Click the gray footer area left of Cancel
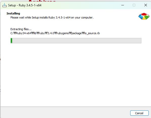This screenshot has width=151, height=118. click(65, 113)
